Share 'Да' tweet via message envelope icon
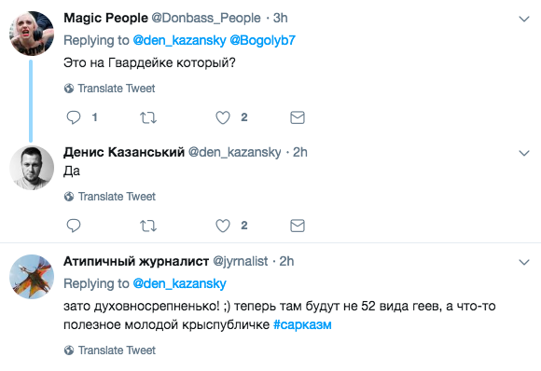Viewport: 541px width, 371px height. (x=298, y=226)
